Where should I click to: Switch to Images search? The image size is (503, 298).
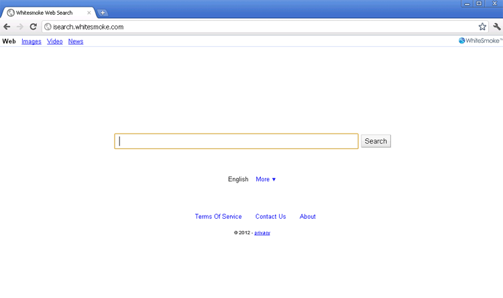coord(31,42)
